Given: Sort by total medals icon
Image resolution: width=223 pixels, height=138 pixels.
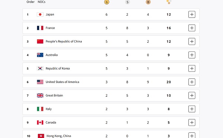Looking at the screenshot, I should (x=169, y=2).
